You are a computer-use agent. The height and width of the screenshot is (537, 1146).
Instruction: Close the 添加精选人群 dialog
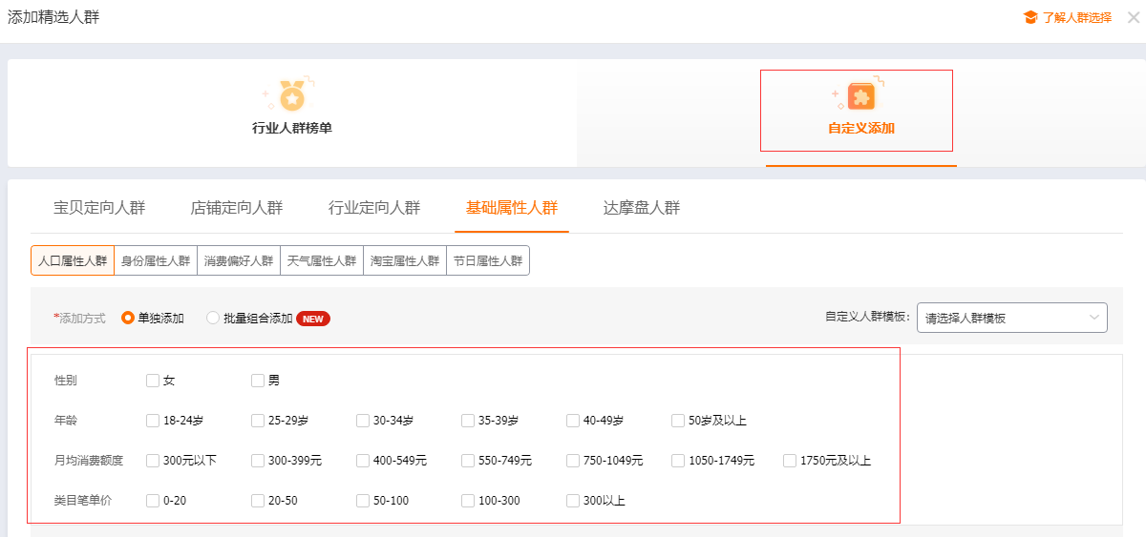point(1133,17)
